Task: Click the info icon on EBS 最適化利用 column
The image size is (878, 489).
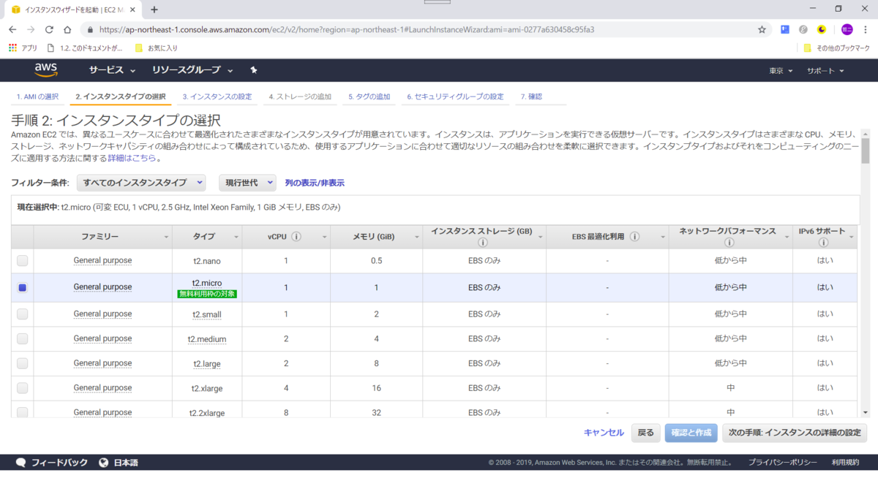Action: click(x=634, y=236)
